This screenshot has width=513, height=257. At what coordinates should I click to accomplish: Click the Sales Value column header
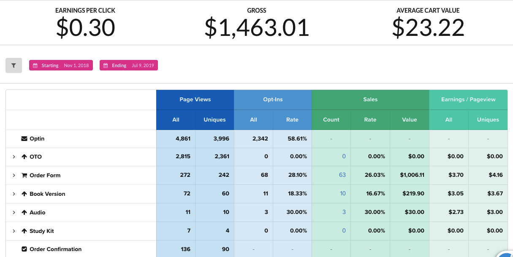(x=409, y=120)
